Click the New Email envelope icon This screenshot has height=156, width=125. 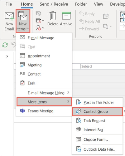point(9,16)
